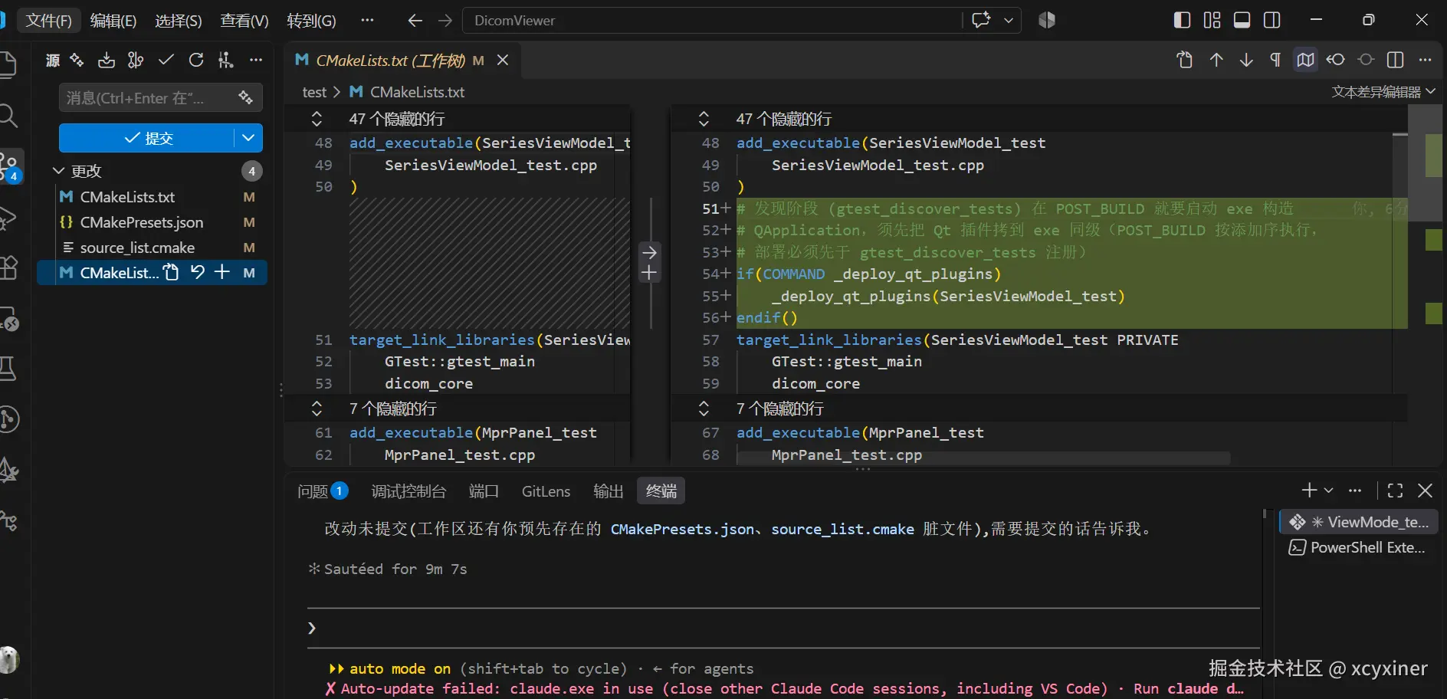Screen dimensions: 1447x699
Task: Select source_list.cmake in changes list
Action: 152,248
